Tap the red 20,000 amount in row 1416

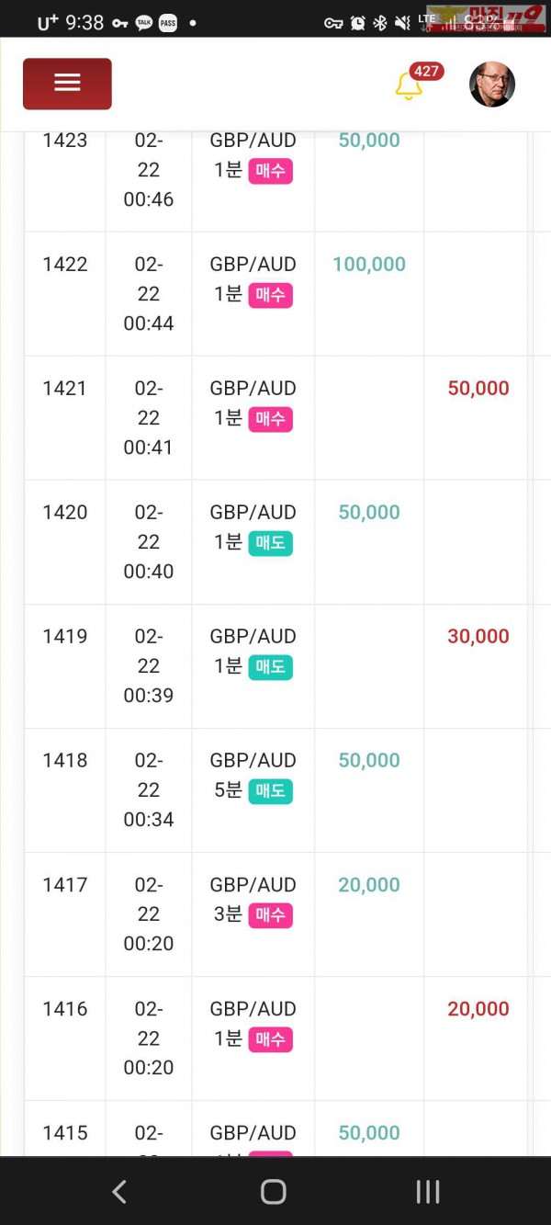(478, 1009)
